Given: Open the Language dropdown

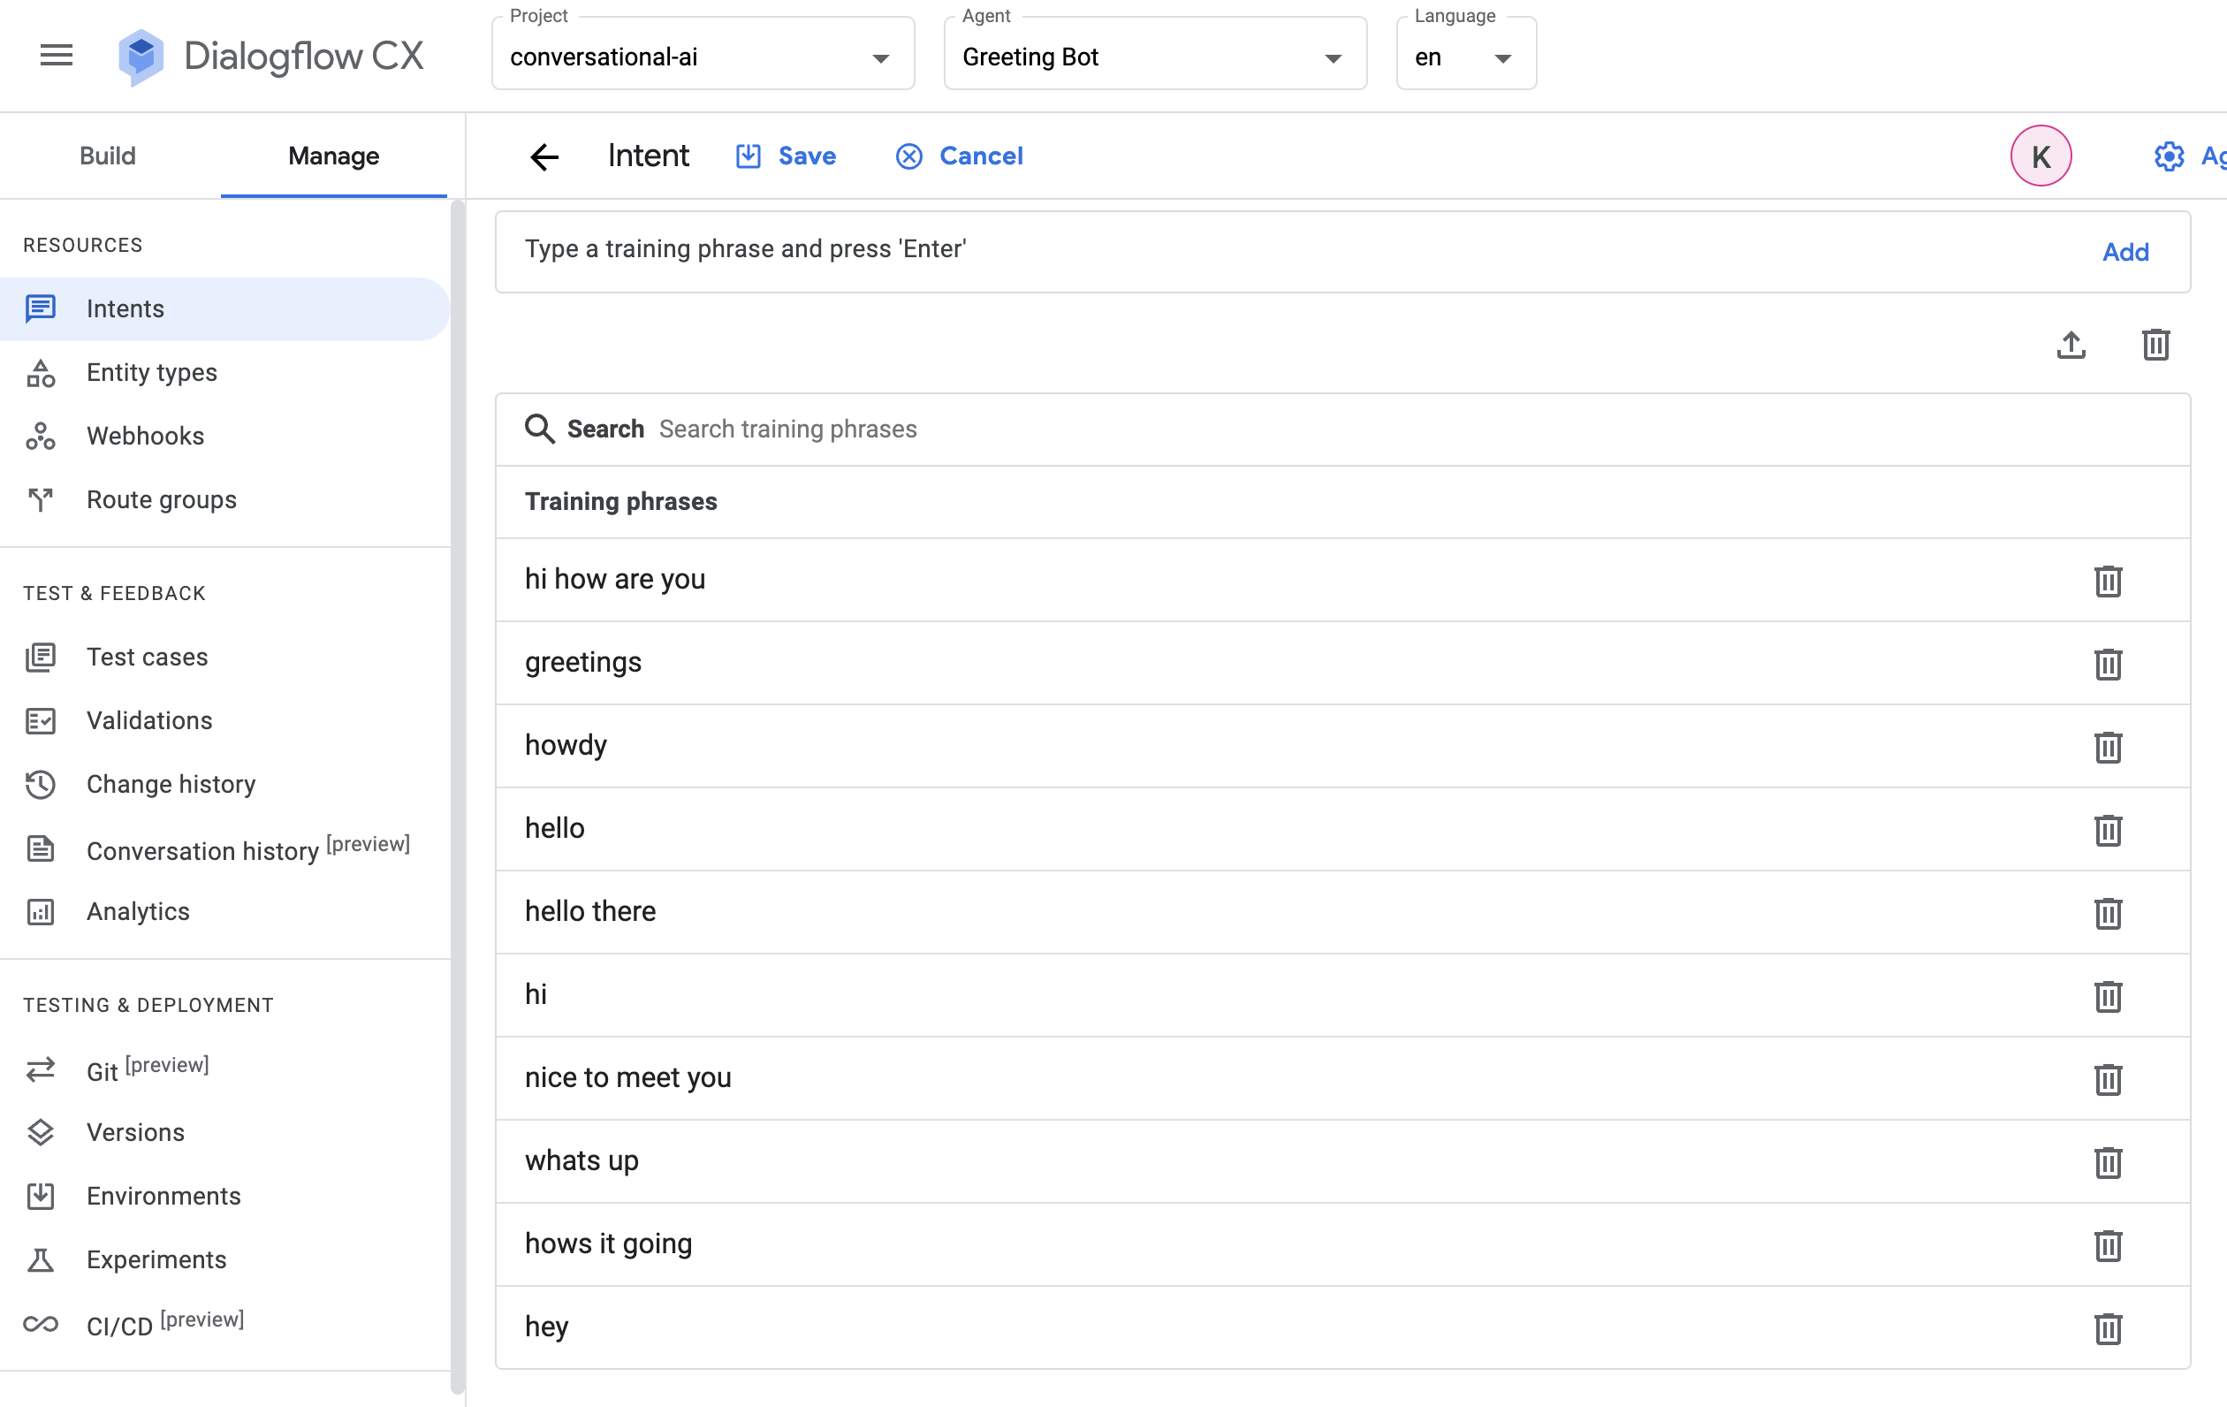Looking at the screenshot, I should [1465, 57].
